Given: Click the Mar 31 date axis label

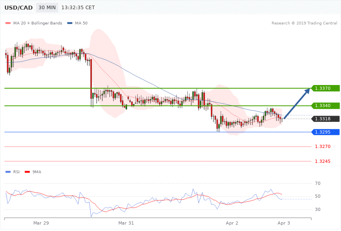Looking at the screenshot, I should pos(126,223).
